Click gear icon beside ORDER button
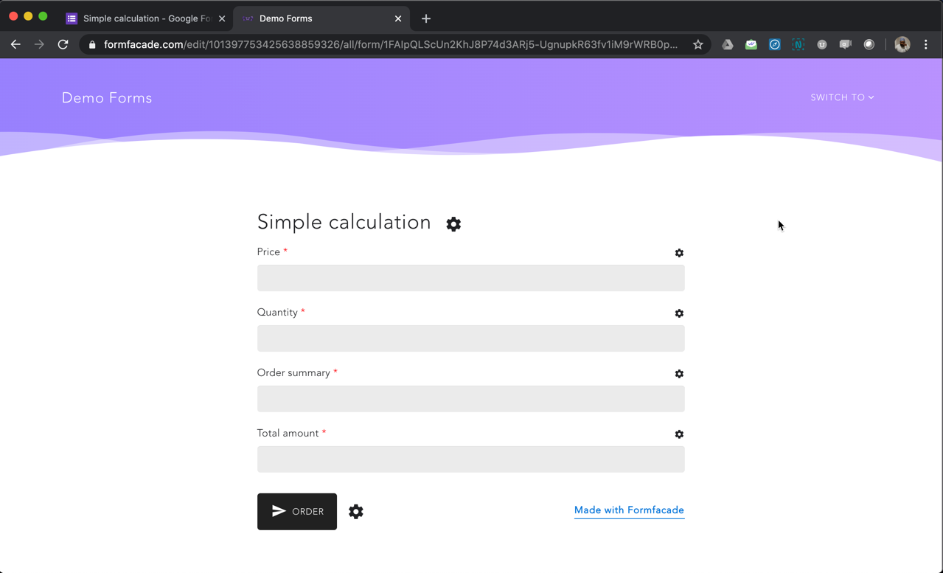 (356, 512)
